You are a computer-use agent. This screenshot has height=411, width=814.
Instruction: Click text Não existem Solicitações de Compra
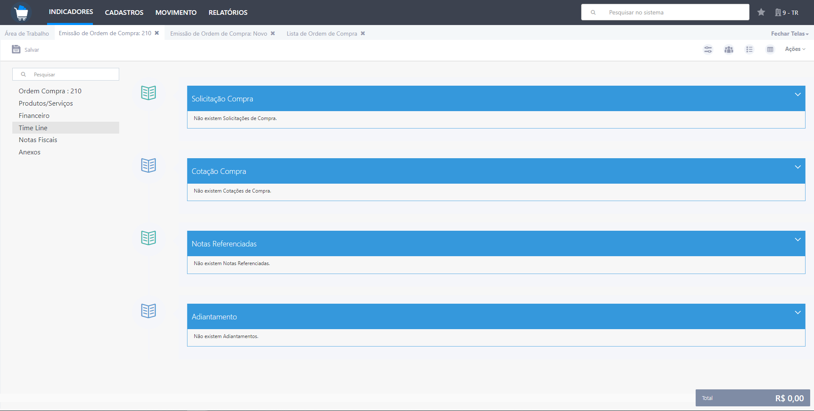pyautogui.click(x=235, y=118)
